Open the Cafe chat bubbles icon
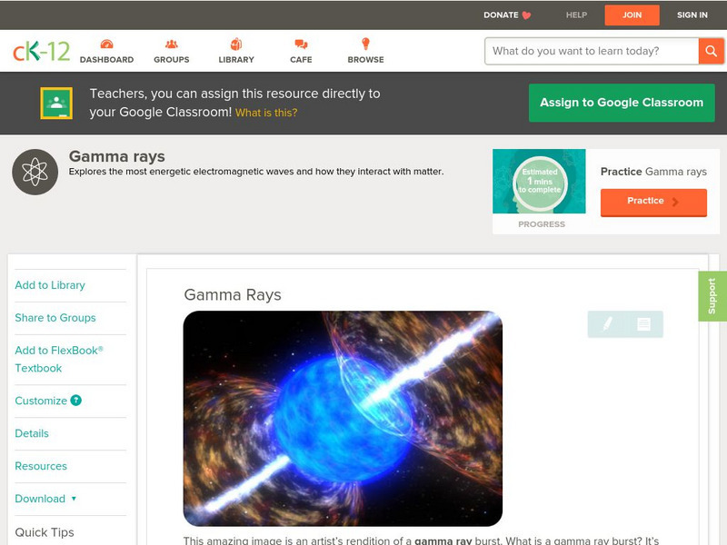 click(x=301, y=44)
